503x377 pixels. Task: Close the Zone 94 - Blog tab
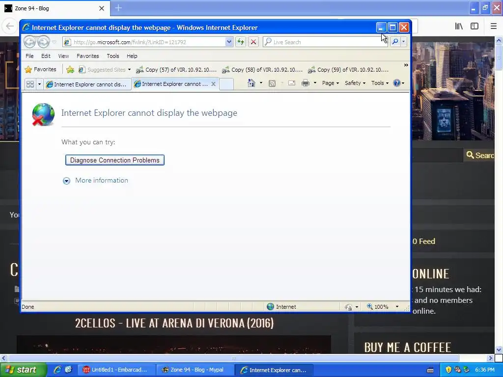pos(102,8)
